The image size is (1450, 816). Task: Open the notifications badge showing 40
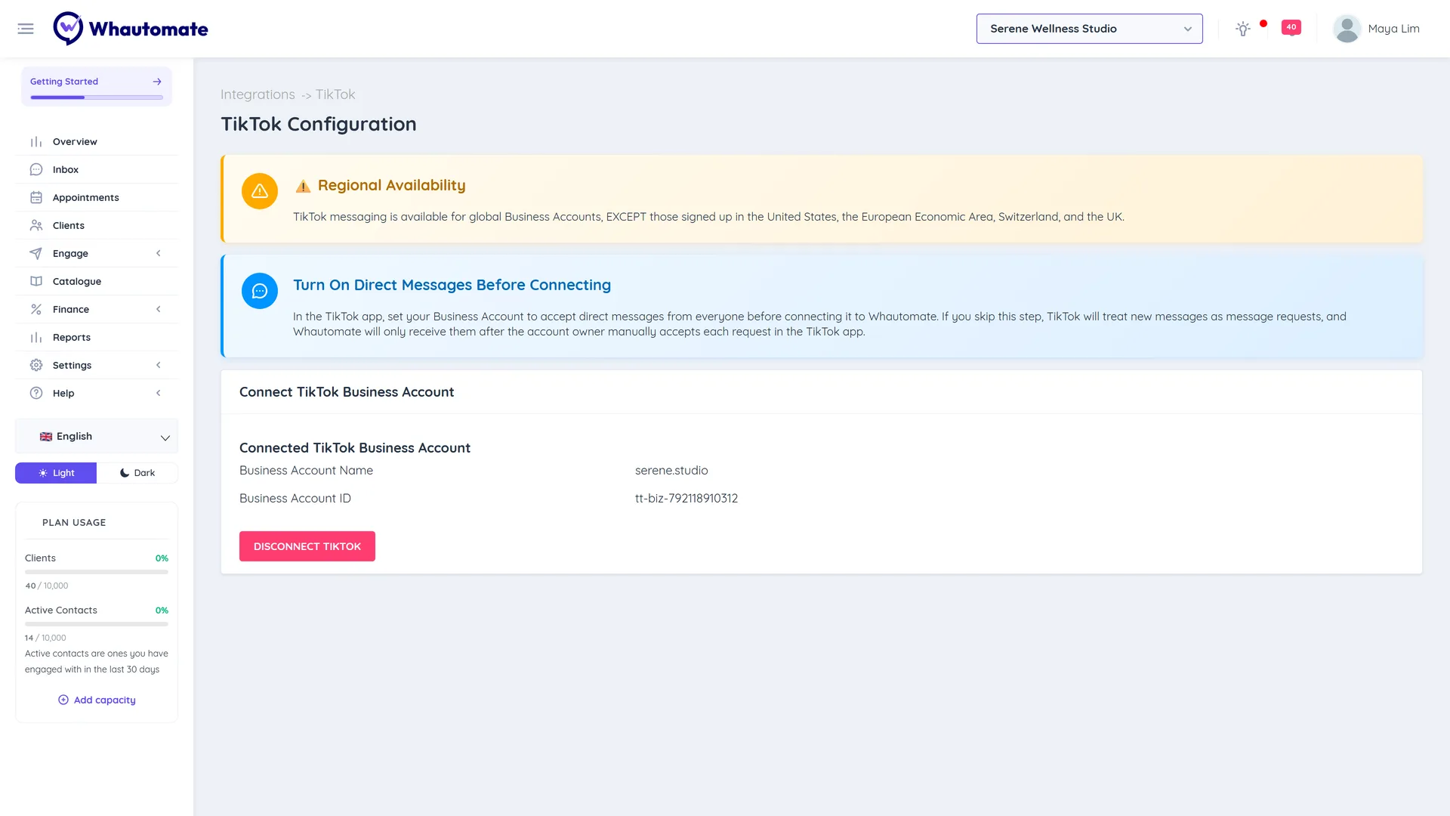point(1291,27)
